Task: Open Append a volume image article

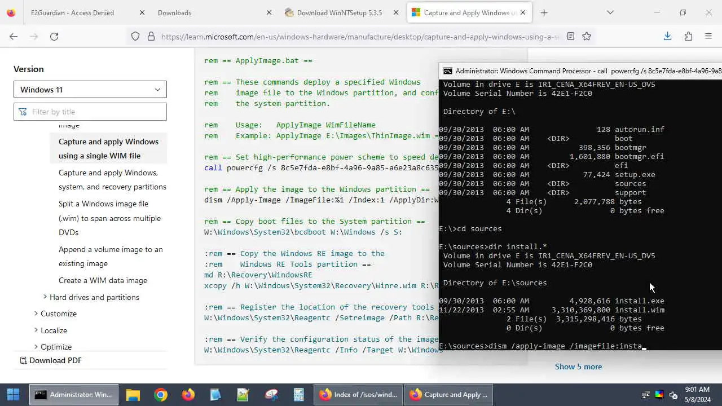Action: click(111, 257)
